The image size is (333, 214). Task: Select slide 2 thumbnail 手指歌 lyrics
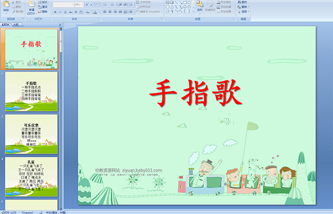[x=31, y=92]
